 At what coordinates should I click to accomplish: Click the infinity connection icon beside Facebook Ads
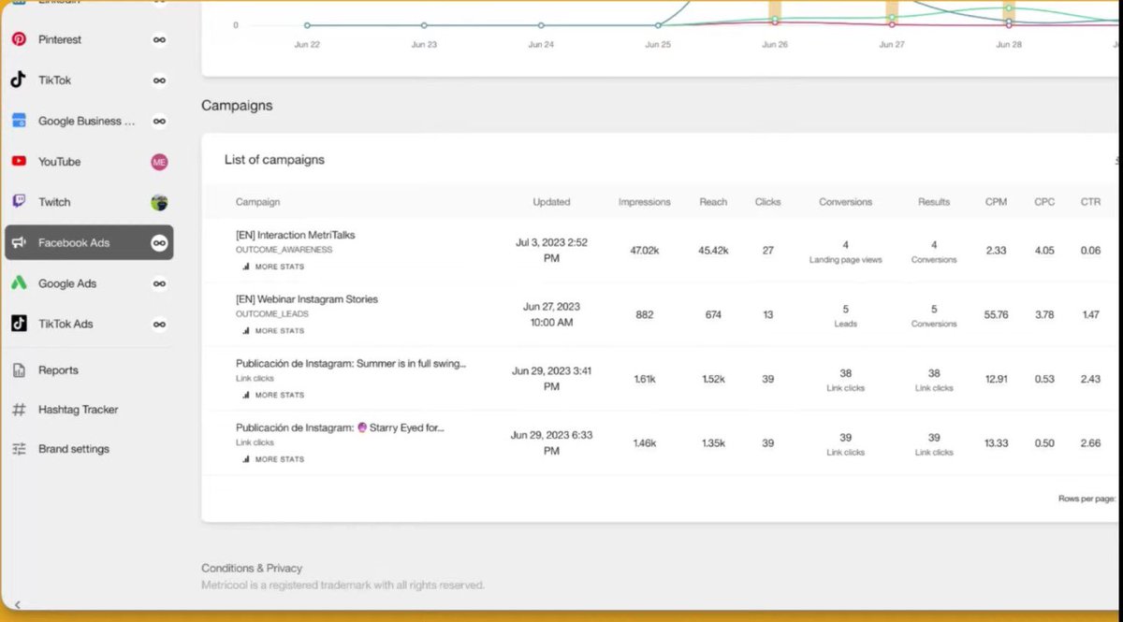pos(160,243)
